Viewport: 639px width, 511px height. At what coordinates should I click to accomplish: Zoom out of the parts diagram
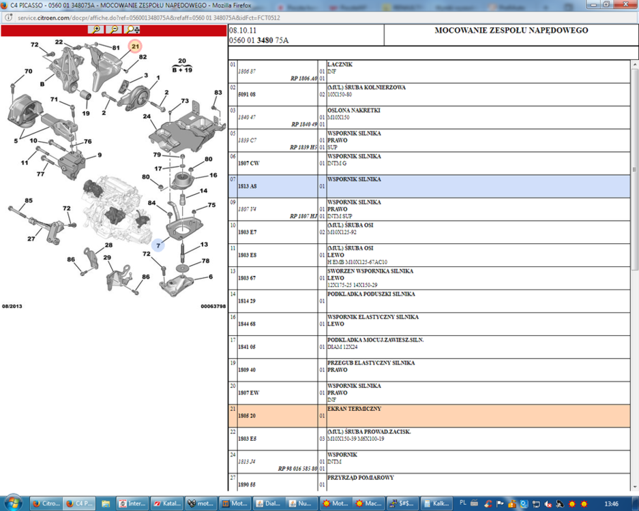pyautogui.click(x=114, y=29)
